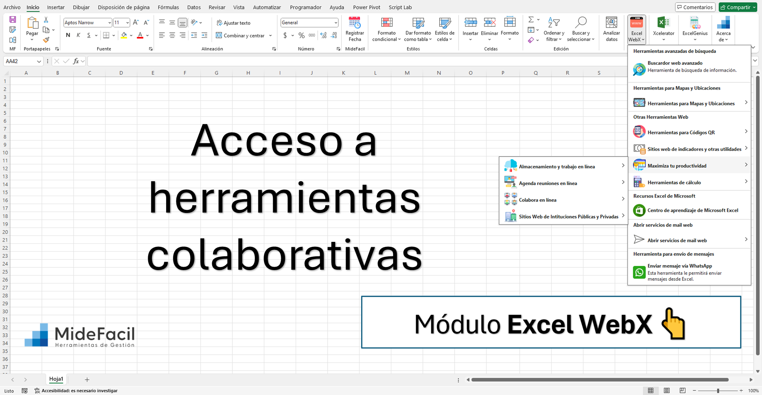Open the font name dropdown Aptos Narrow
The width and height of the screenshot is (762, 395).
point(109,23)
